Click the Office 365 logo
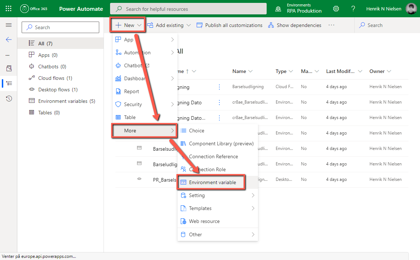The width and height of the screenshot is (420, 260). (34, 9)
